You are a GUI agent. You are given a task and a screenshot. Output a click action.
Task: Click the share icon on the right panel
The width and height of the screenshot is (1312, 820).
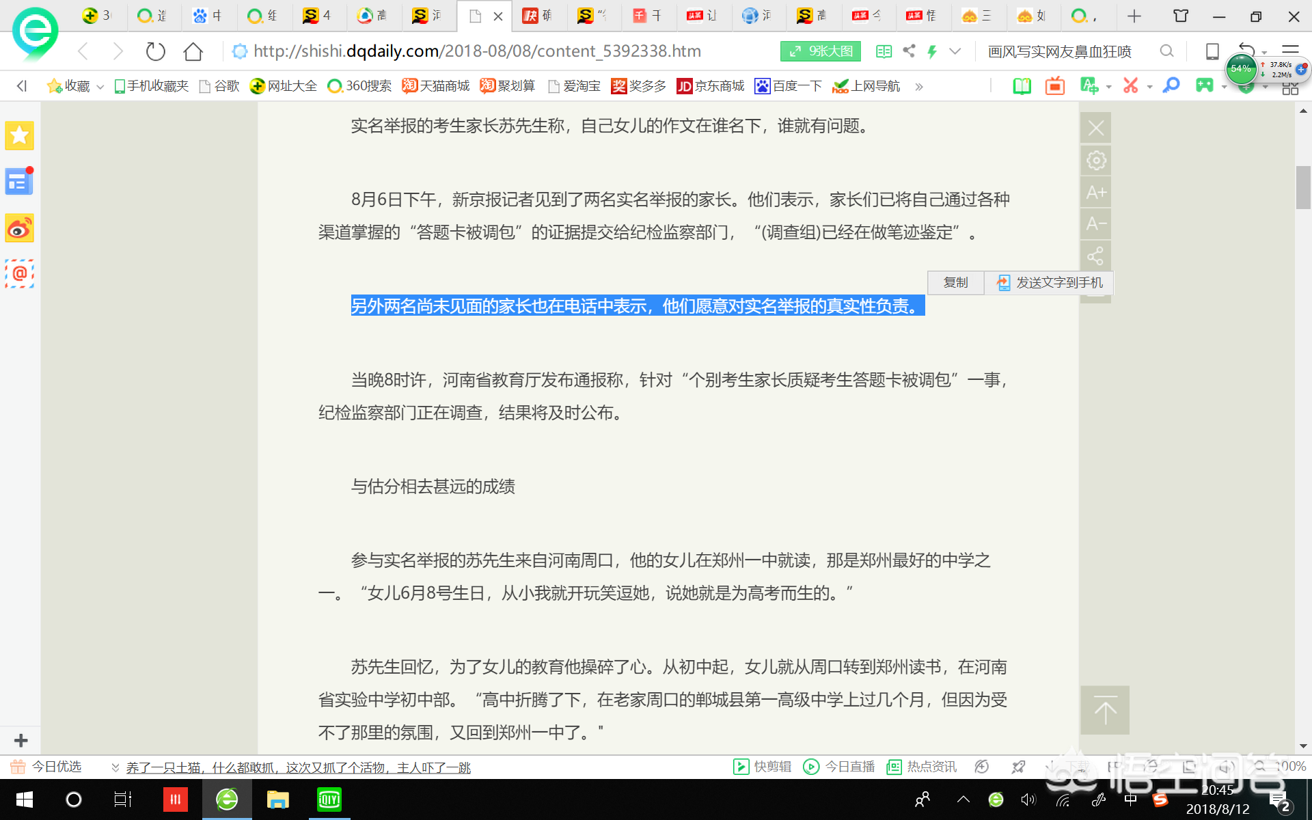(1095, 256)
